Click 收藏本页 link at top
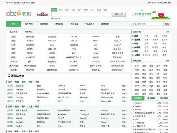The height and width of the screenshot is (133, 177). 159,3
